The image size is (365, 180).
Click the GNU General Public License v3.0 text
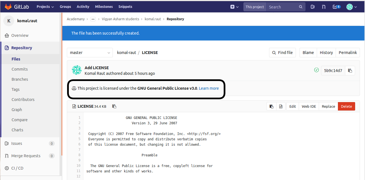(x=168, y=88)
